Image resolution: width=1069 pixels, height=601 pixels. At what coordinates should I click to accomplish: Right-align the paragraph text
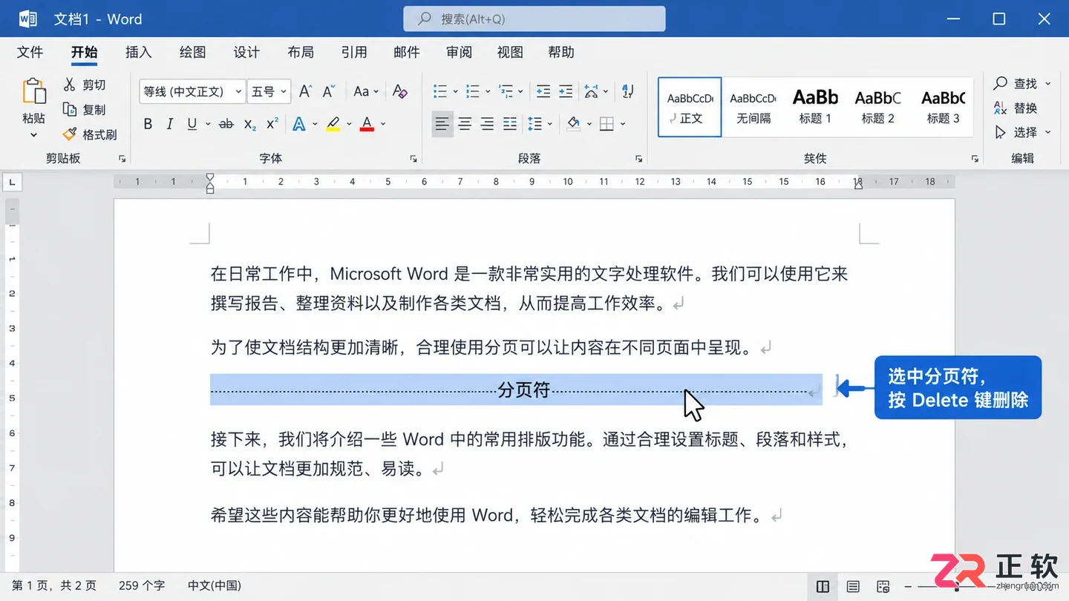[487, 124]
